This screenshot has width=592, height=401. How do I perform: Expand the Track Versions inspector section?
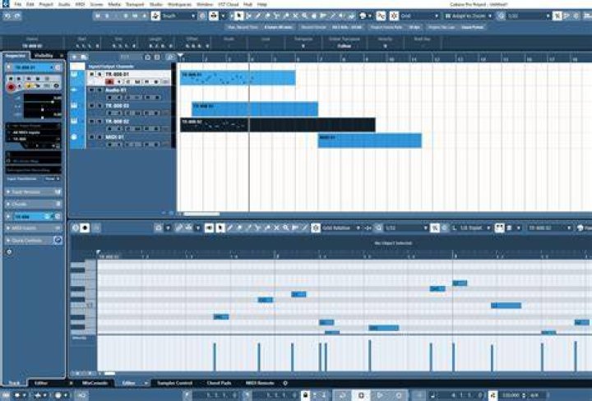click(x=33, y=192)
